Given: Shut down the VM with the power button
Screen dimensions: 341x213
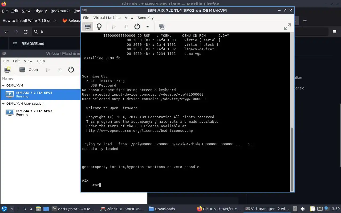Looking at the screenshot, I should [x=137, y=26].
